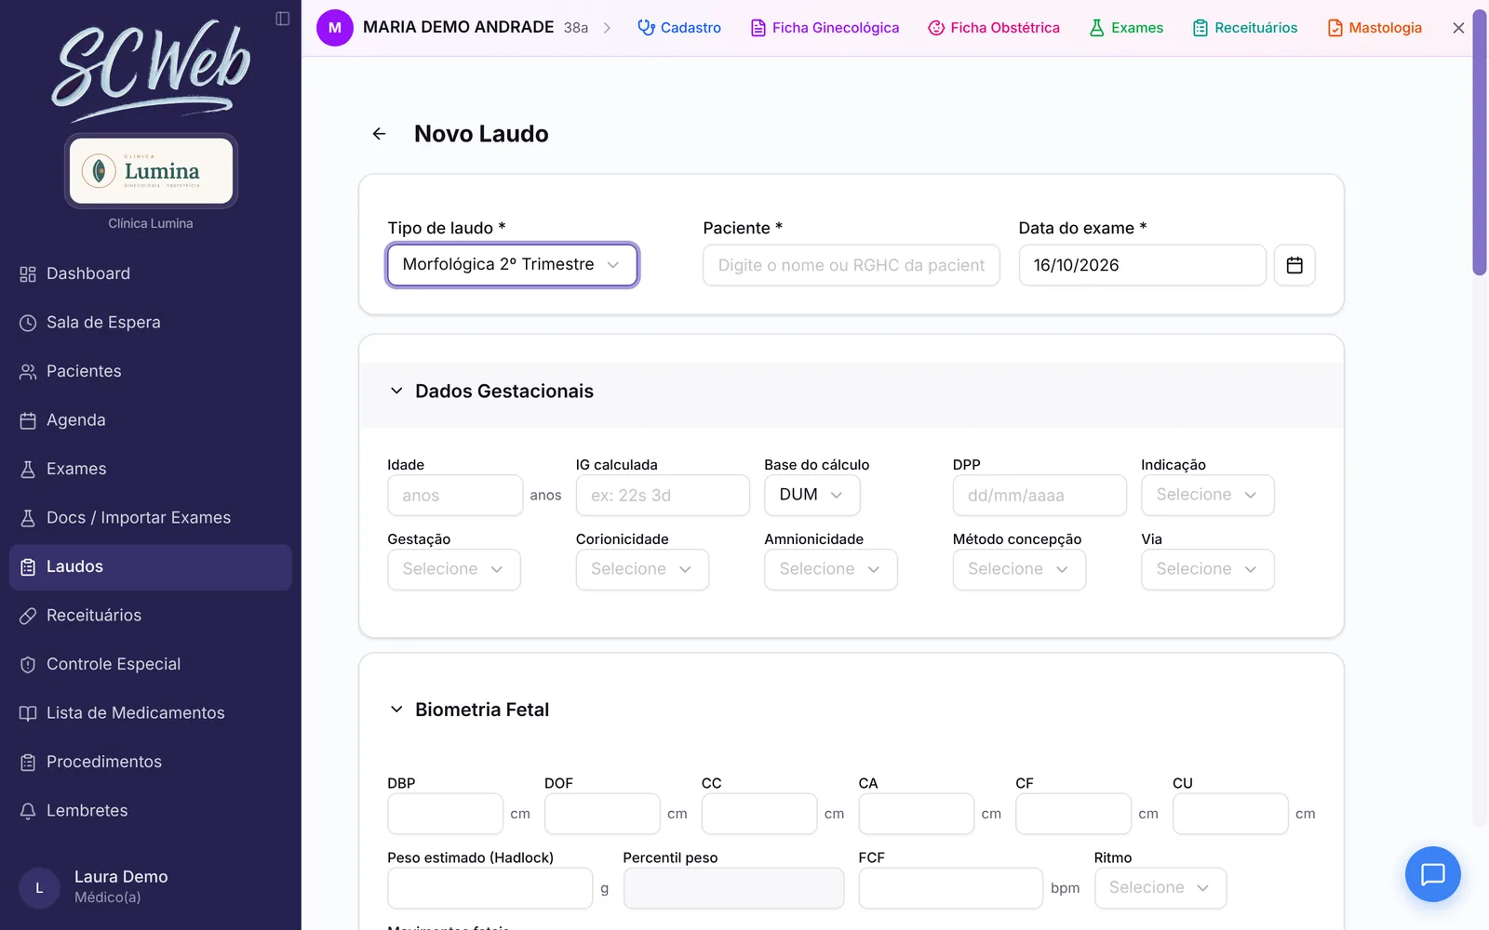Image resolution: width=1489 pixels, height=930 pixels.
Task: Open the Indicação dropdown
Action: [1207, 495]
